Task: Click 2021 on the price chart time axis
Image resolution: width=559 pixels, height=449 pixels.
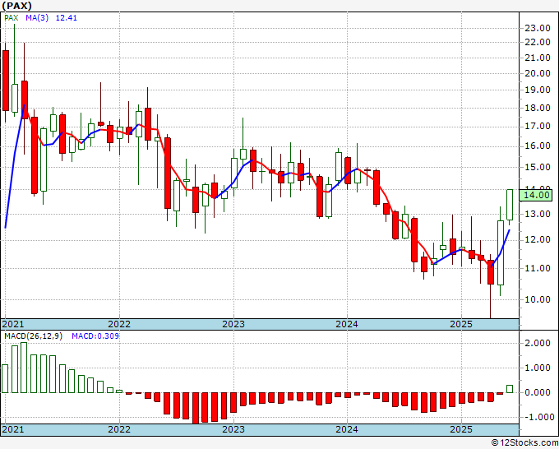Action: 13,324
